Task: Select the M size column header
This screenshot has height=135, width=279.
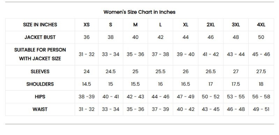Action: click(x=135, y=25)
